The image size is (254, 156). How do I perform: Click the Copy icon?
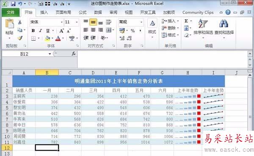tap(20, 30)
